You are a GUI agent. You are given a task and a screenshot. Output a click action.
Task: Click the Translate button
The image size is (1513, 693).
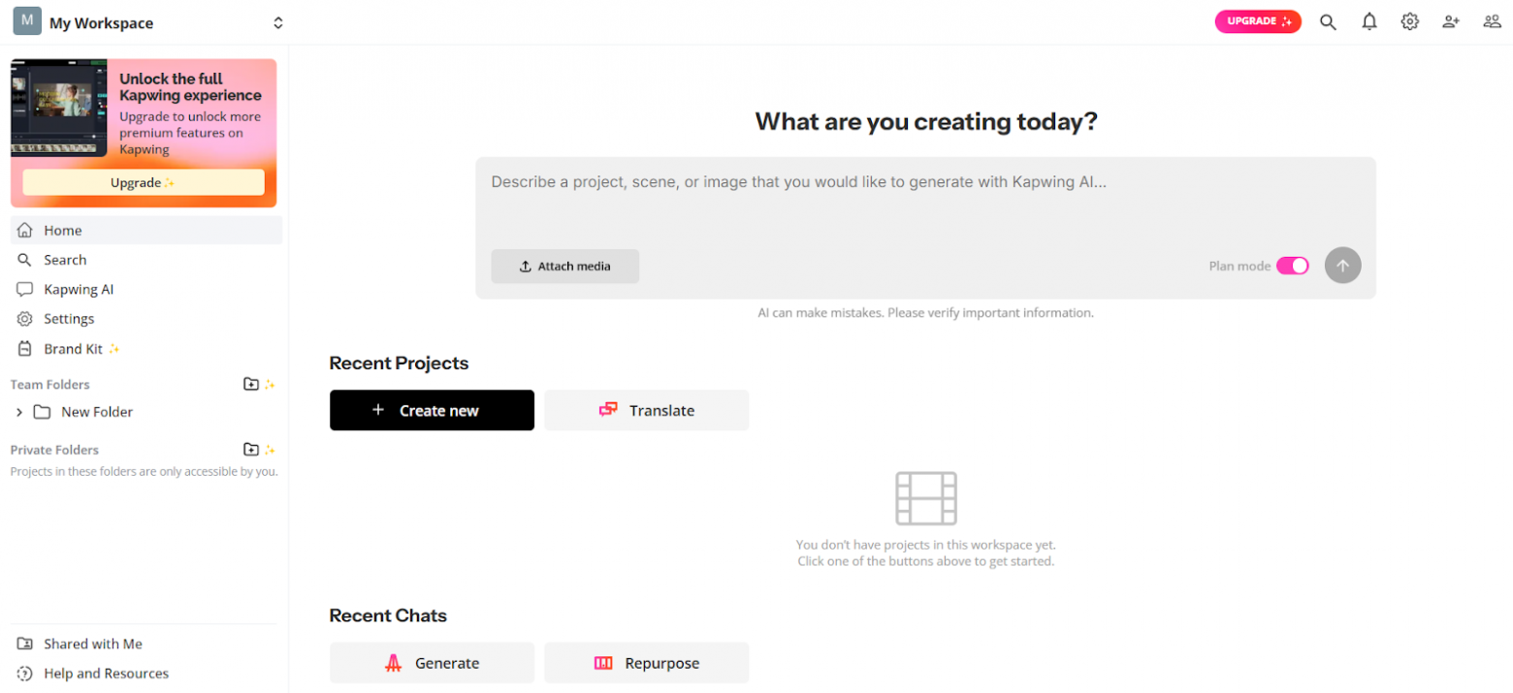pyautogui.click(x=646, y=410)
